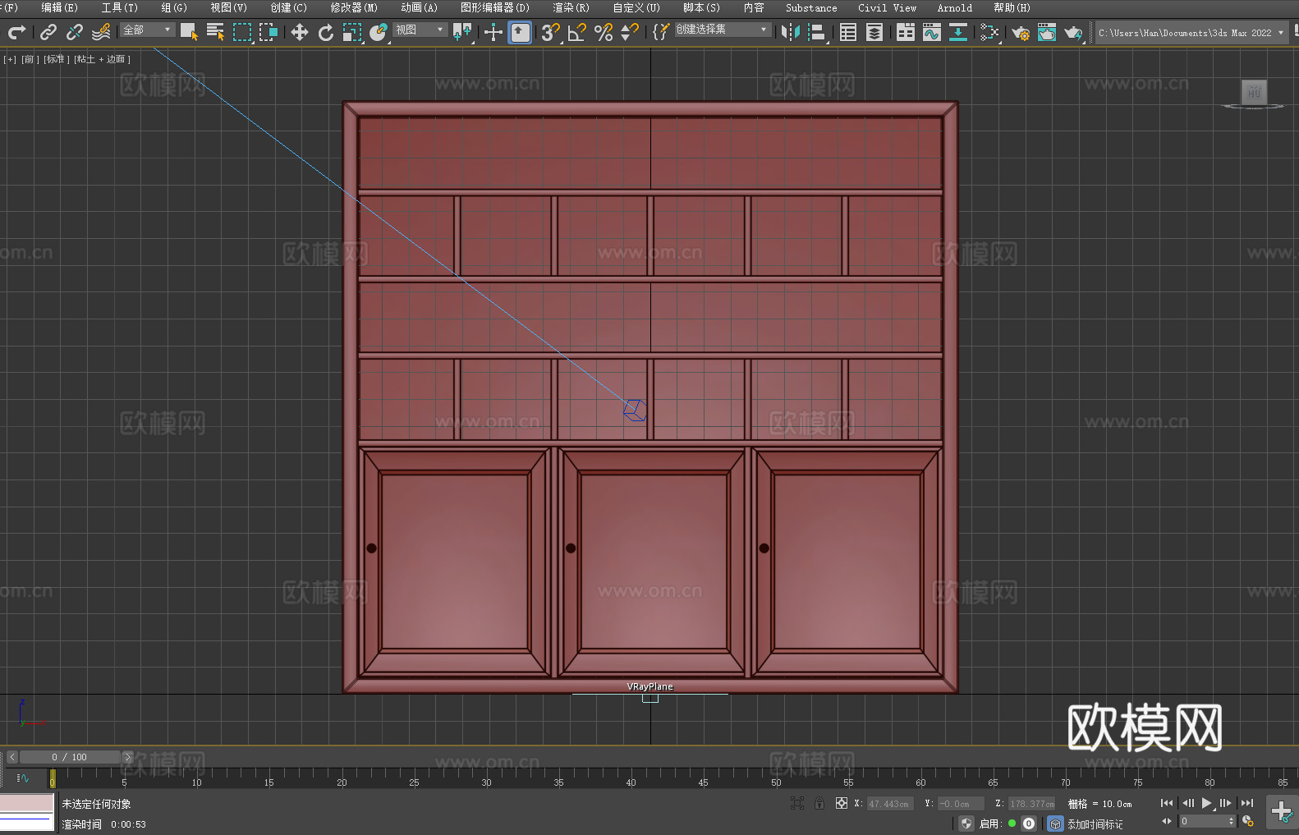1299x835 pixels.
Task: Show the Ribbon toggle icon
Action: click(x=906, y=32)
